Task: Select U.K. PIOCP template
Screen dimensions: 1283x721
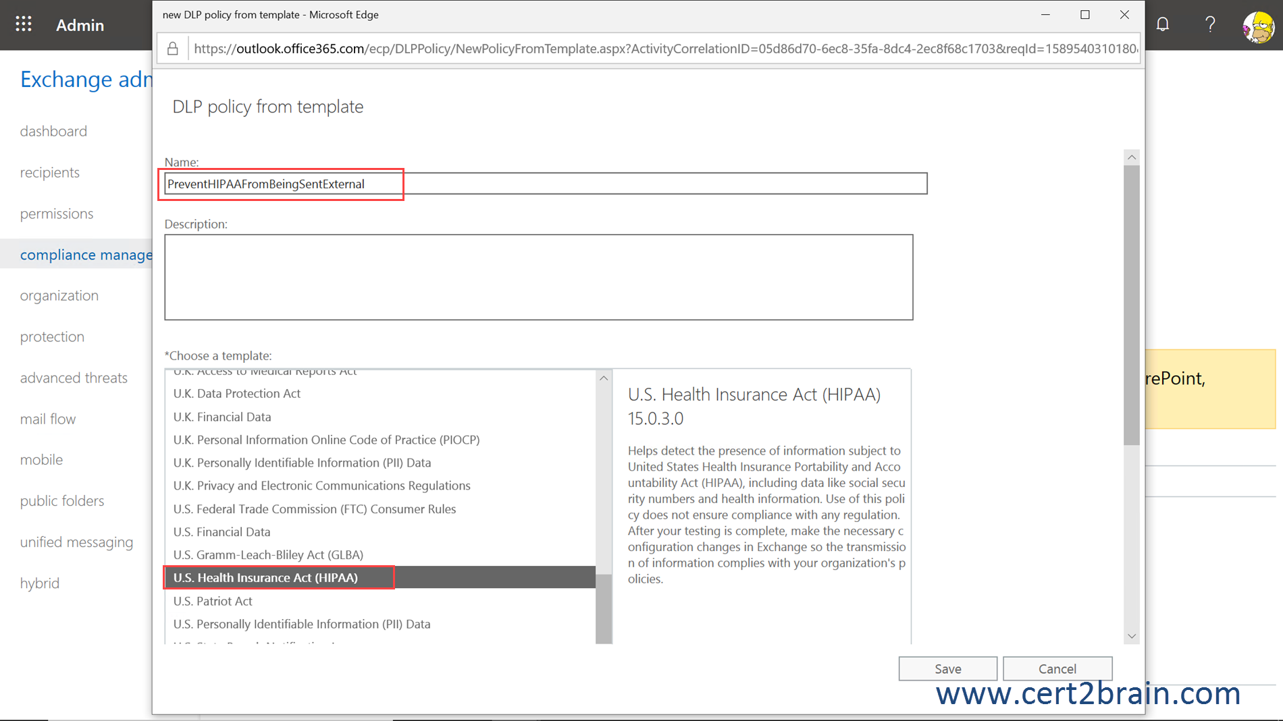Action: tap(381, 440)
